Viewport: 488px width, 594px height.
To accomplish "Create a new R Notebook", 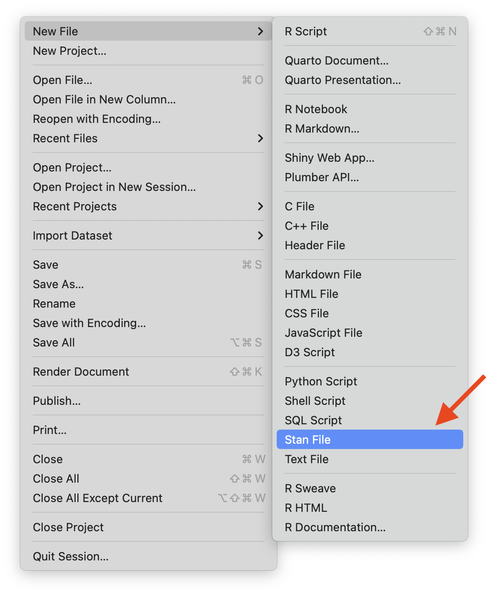I will tap(316, 109).
